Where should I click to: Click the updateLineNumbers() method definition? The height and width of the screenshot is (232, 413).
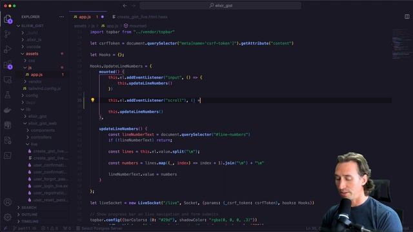coord(123,129)
